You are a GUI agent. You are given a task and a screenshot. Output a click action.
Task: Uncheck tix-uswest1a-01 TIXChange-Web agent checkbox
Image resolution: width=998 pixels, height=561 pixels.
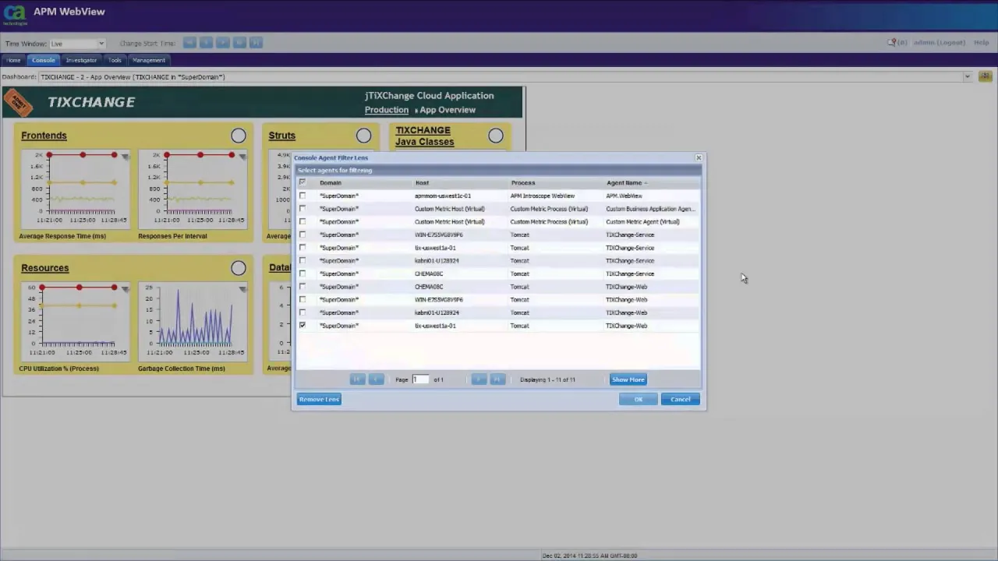pyautogui.click(x=303, y=326)
